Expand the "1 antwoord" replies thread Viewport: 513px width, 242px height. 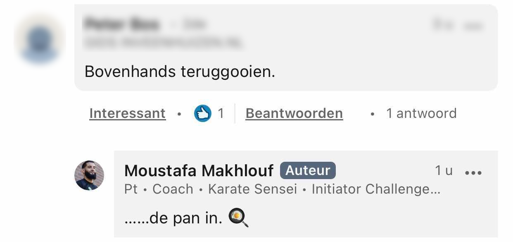click(421, 113)
